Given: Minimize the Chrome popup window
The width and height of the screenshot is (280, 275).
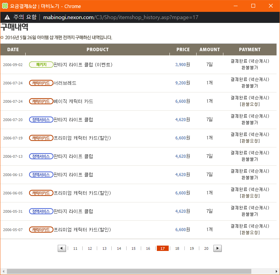Looking at the screenshot, I should (x=236, y=6).
